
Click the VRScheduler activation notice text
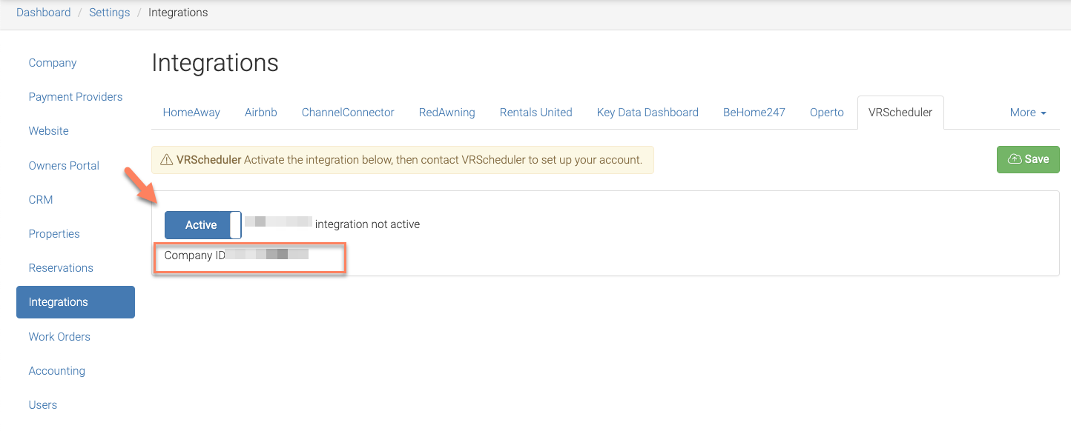[409, 160]
